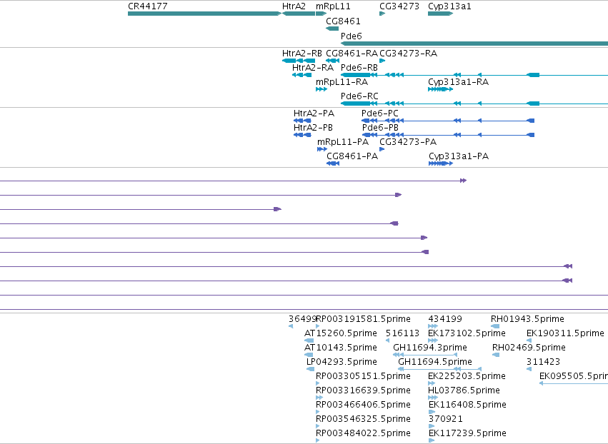Select the Cyp313a1 gene label
Screen dimensions: 608x444
pyautogui.click(x=449, y=6)
